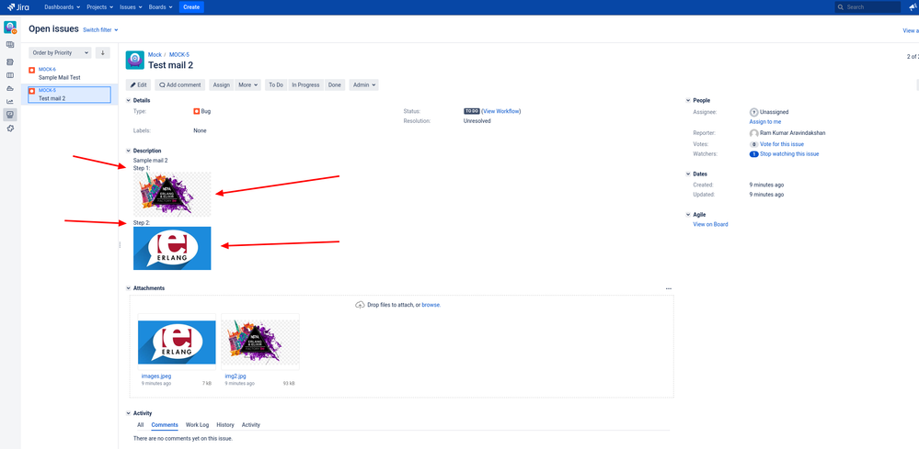
Task: Move the issue with the Done button
Action: tap(335, 84)
